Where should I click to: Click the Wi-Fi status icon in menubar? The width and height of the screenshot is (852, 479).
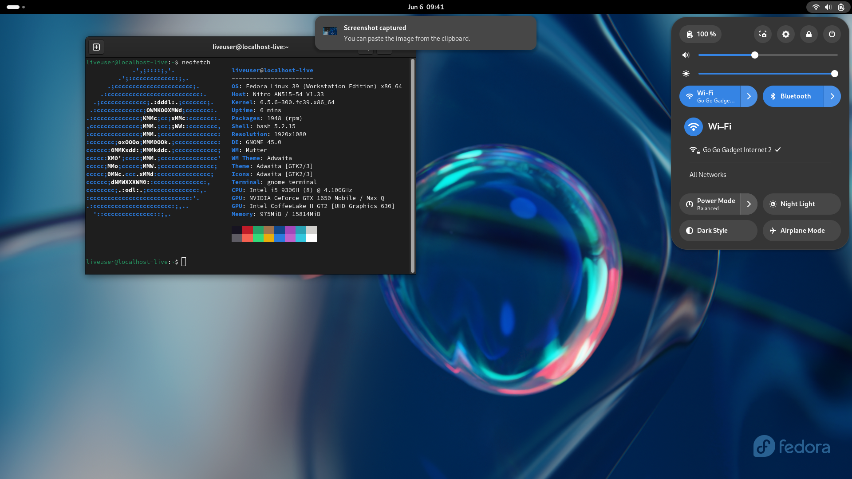click(x=815, y=7)
